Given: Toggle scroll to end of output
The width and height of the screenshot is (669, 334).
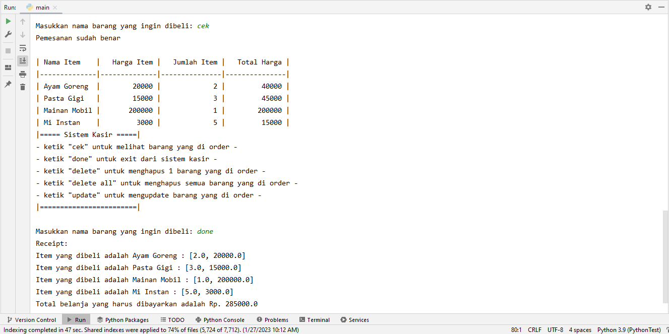Looking at the screenshot, I should 23,61.
